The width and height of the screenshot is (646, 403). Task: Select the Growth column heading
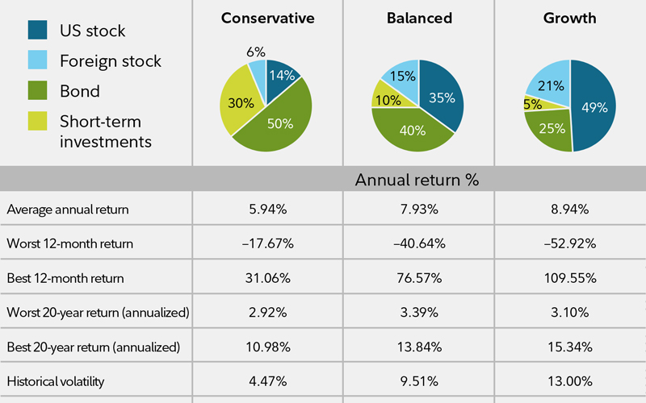point(570,18)
